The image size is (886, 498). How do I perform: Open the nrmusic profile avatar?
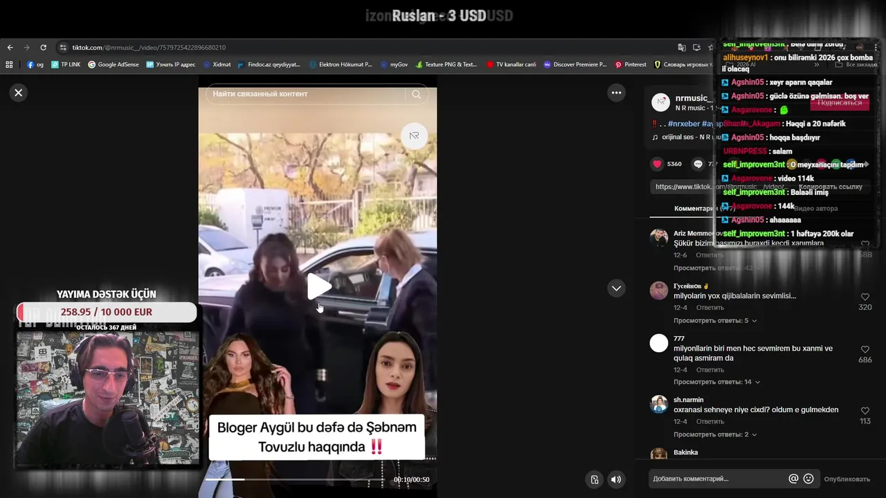coord(661,102)
